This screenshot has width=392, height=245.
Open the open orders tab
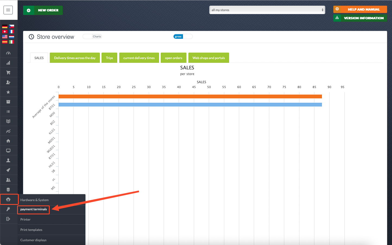tap(173, 58)
